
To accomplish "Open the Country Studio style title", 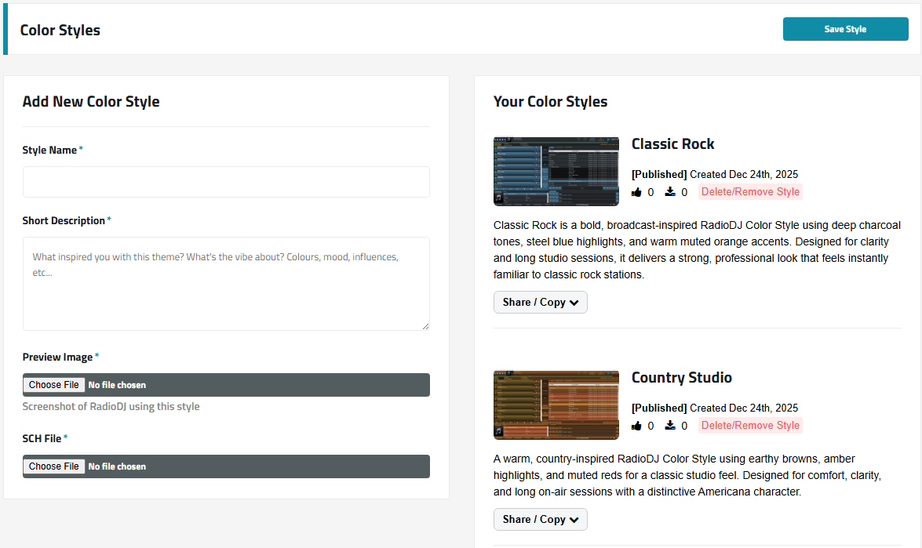I will coord(681,378).
